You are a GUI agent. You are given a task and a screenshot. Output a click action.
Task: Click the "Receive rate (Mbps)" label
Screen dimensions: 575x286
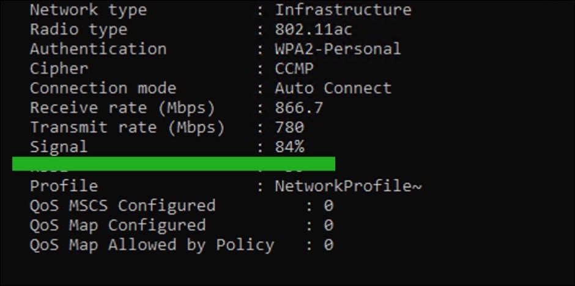[x=122, y=108]
